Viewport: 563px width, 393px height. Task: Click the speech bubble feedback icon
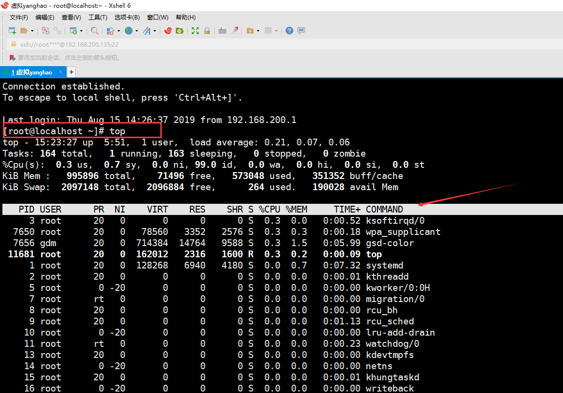click(x=301, y=31)
